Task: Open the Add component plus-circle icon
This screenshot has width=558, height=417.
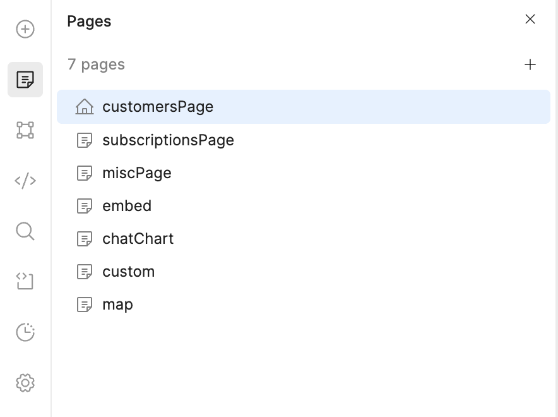Action: tap(25, 29)
